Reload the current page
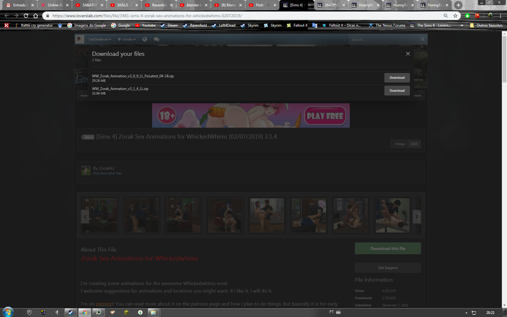Image resolution: width=507 pixels, height=317 pixels. coord(26,16)
